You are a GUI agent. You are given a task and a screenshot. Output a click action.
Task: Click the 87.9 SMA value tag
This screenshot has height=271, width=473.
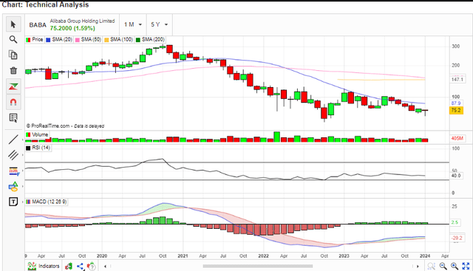456,103
